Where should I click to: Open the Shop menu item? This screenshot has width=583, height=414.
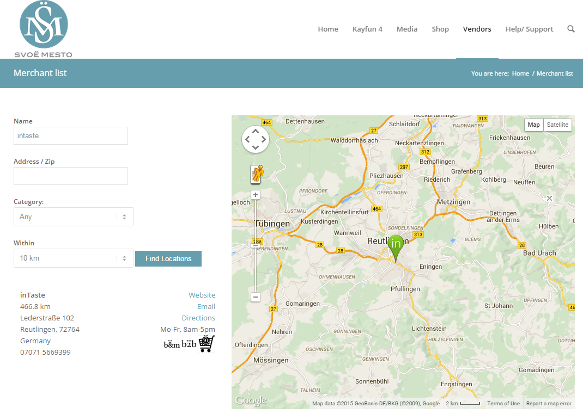tap(440, 29)
